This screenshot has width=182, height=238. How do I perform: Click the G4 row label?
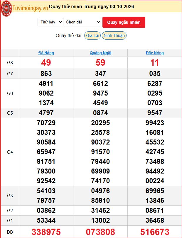pos(10,152)
